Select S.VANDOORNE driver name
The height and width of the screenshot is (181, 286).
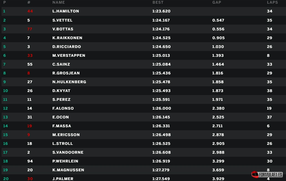pyautogui.click(x=68, y=152)
